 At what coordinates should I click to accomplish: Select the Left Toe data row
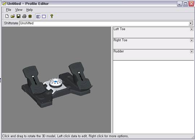click(x=153, y=32)
